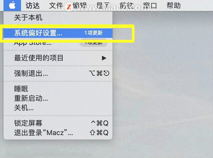The height and width of the screenshot is (158, 213).
Task: Open the 编辑 menu
Action: [80, 5]
